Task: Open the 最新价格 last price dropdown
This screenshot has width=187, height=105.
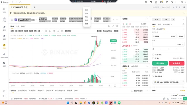Action: (68, 31)
